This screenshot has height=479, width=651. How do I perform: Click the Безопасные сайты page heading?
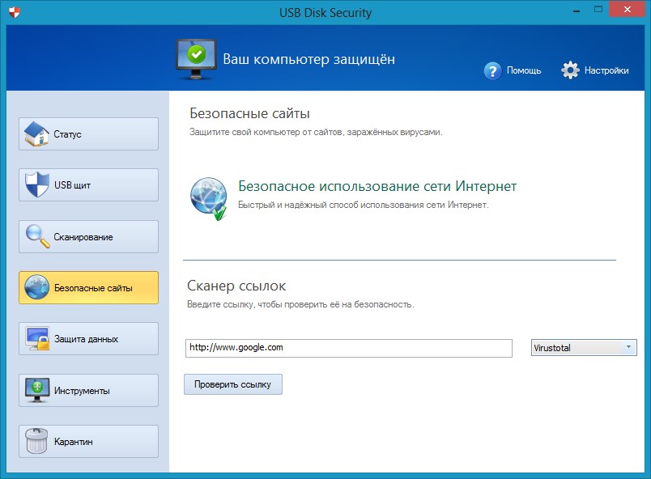249,113
